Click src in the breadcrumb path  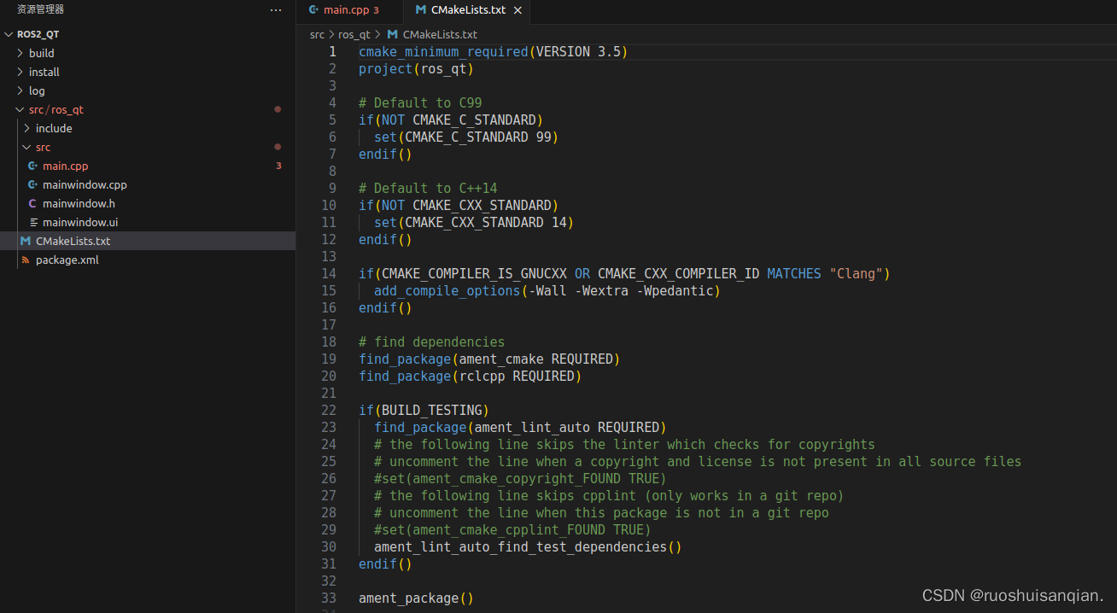317,34
